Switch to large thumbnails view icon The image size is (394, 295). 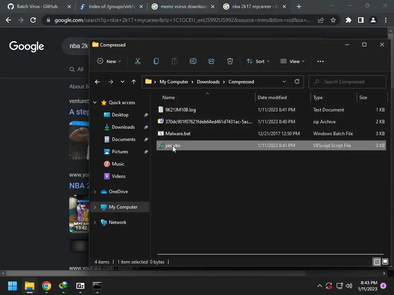[x=385, y=262]
